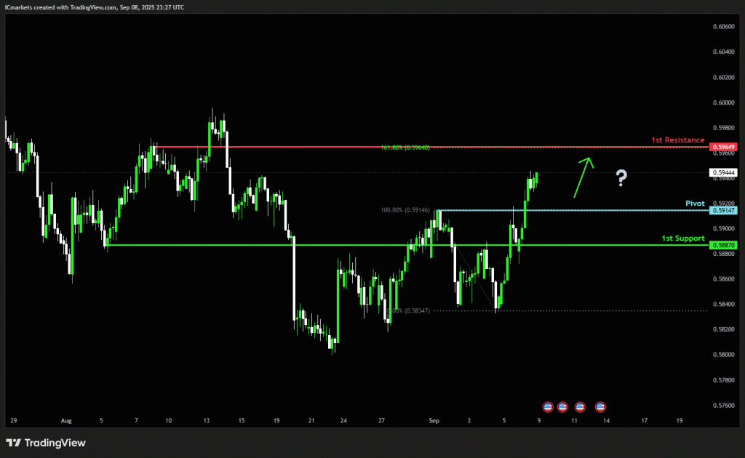Select the blue 0.59147 pivot price tag
The image size is (745, 458).
[723, 210]
